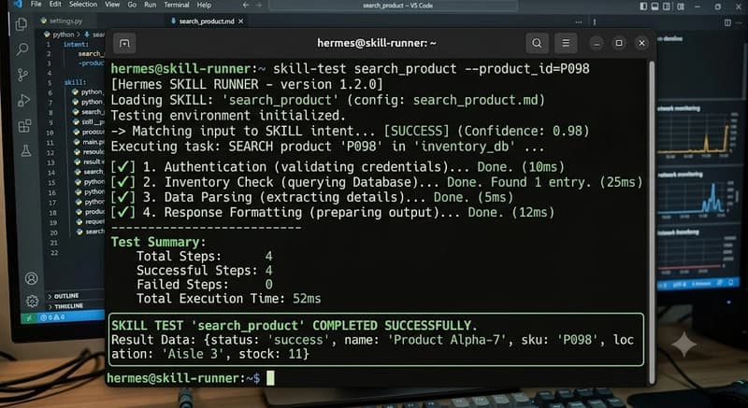Image resolution: width=748 pixels, height=408 pixels.
Task: Click the 'Result Data' output line
Action: pyautogui.click(x=372, y=347)
